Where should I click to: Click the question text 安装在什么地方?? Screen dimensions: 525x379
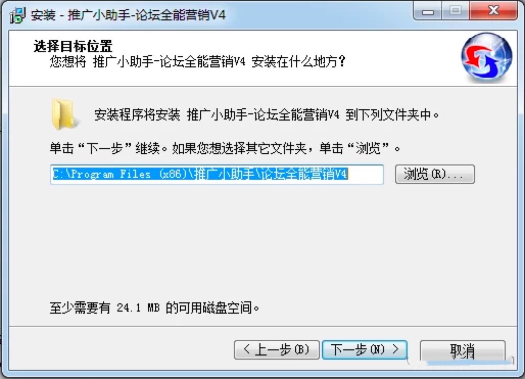(x=299, y=62)
